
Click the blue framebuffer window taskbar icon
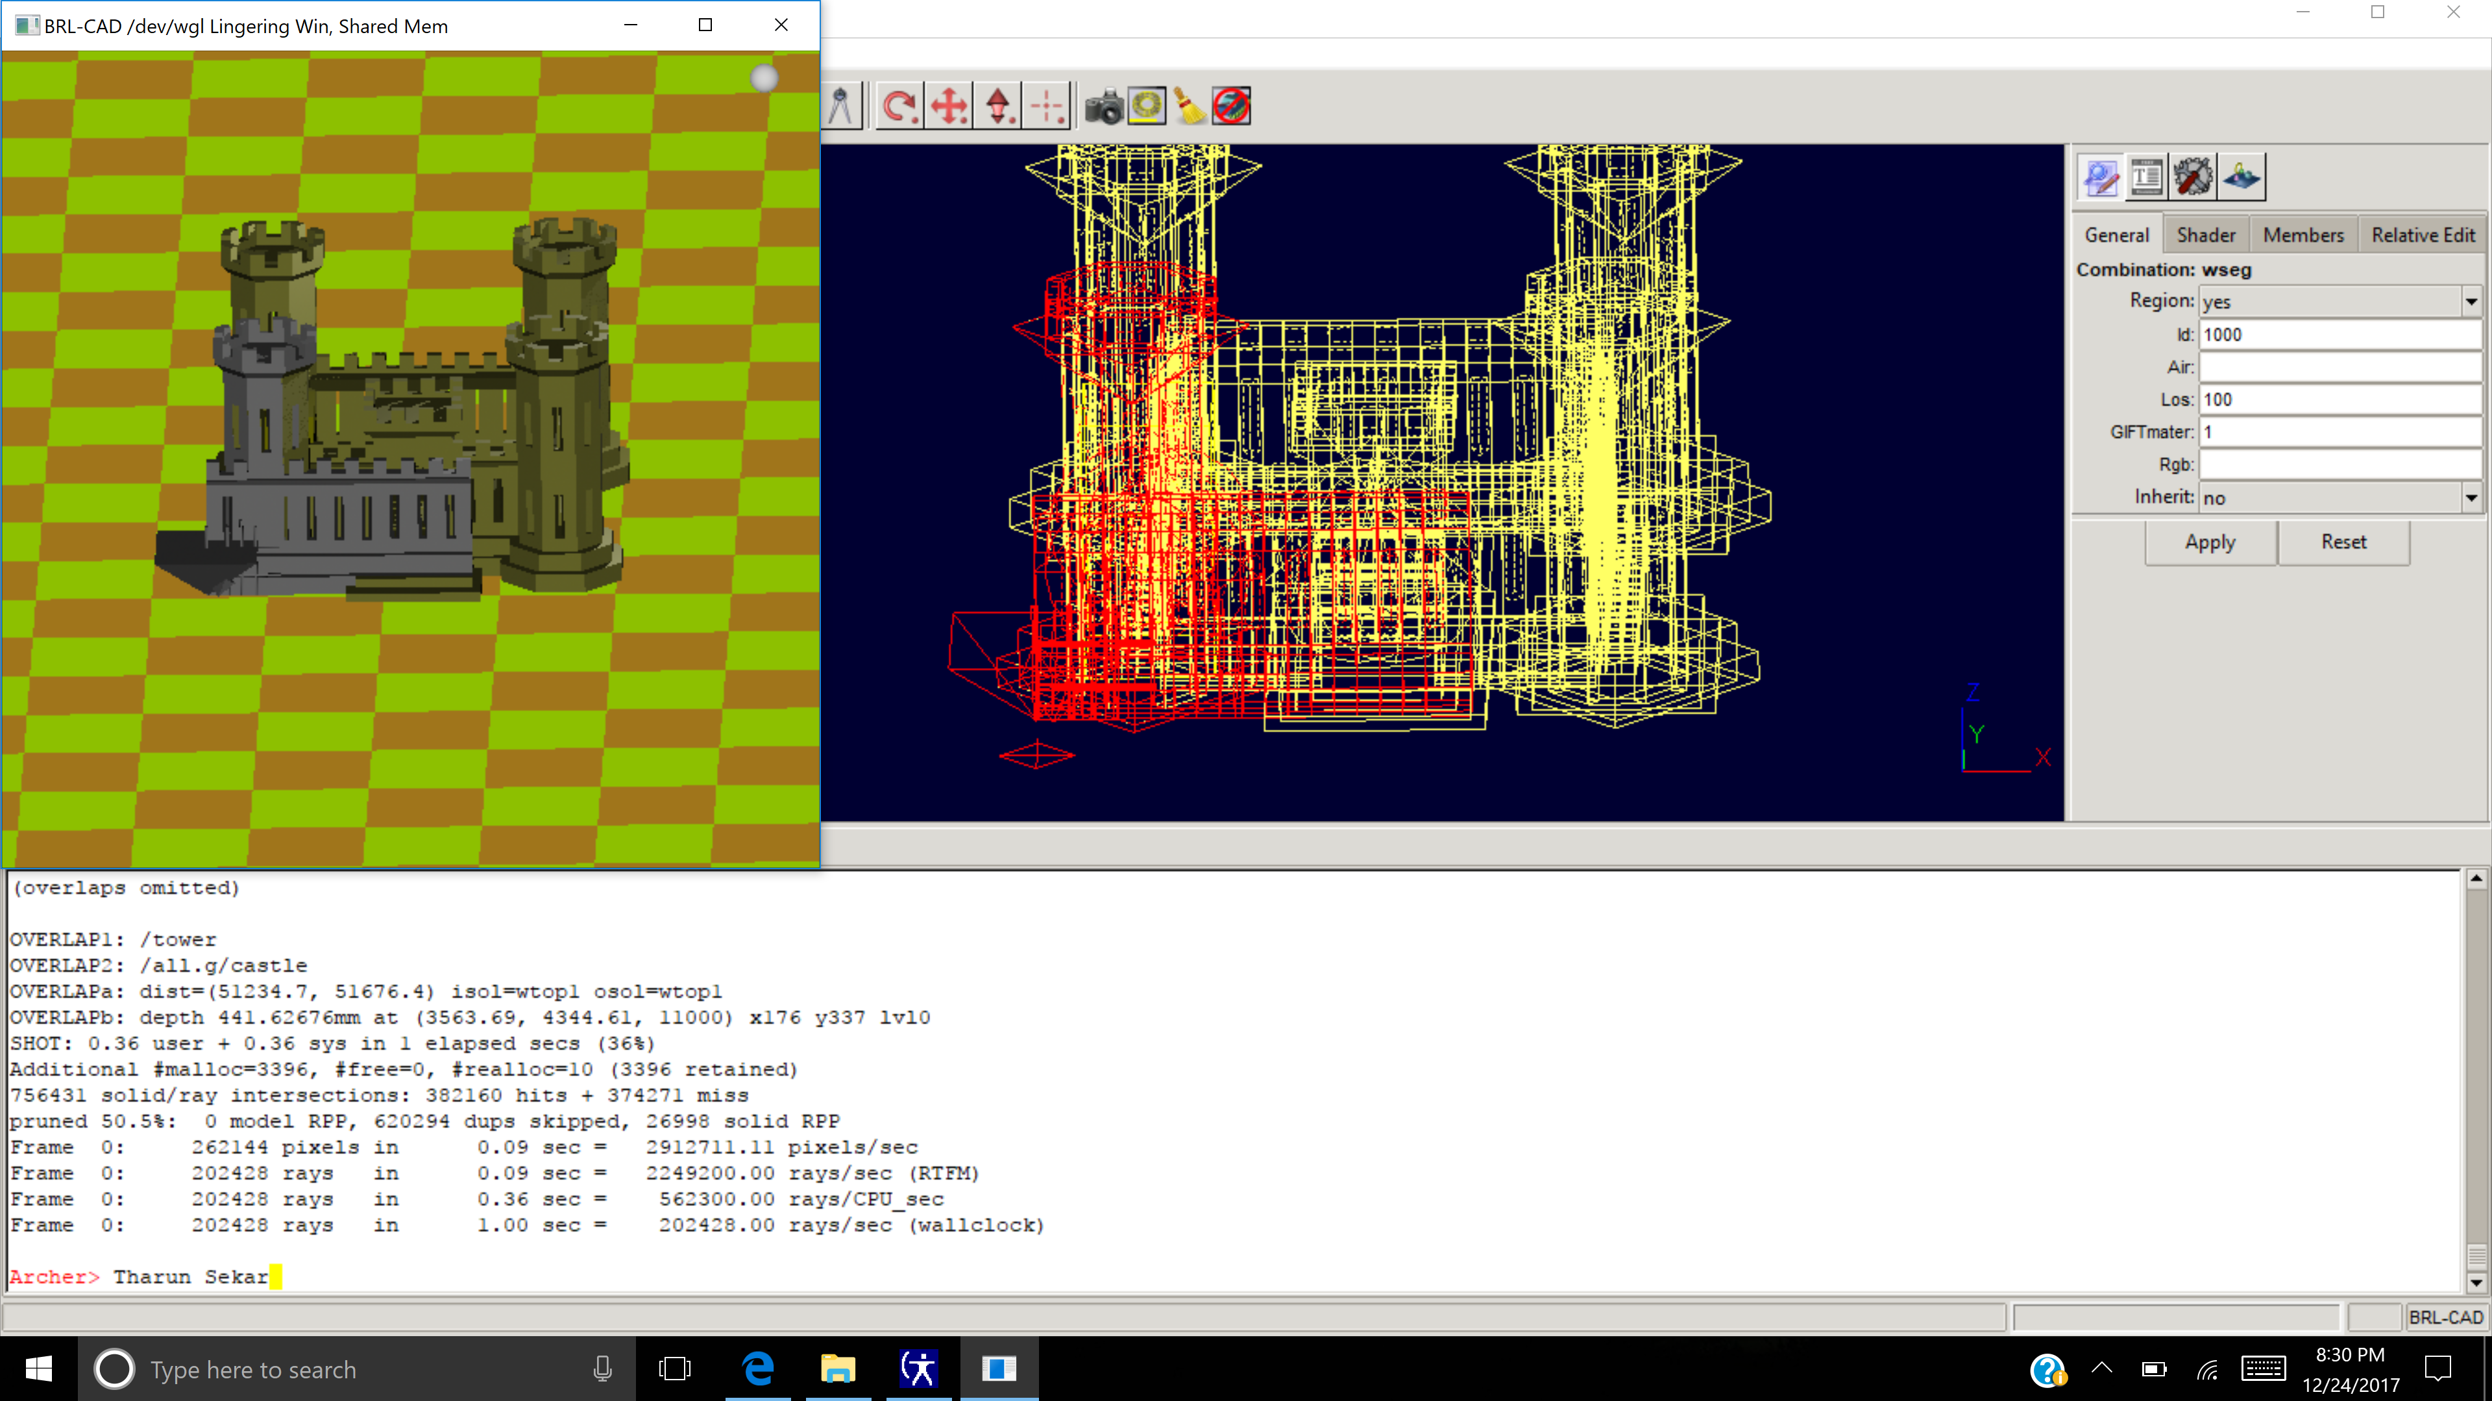tap(999, 1369)
